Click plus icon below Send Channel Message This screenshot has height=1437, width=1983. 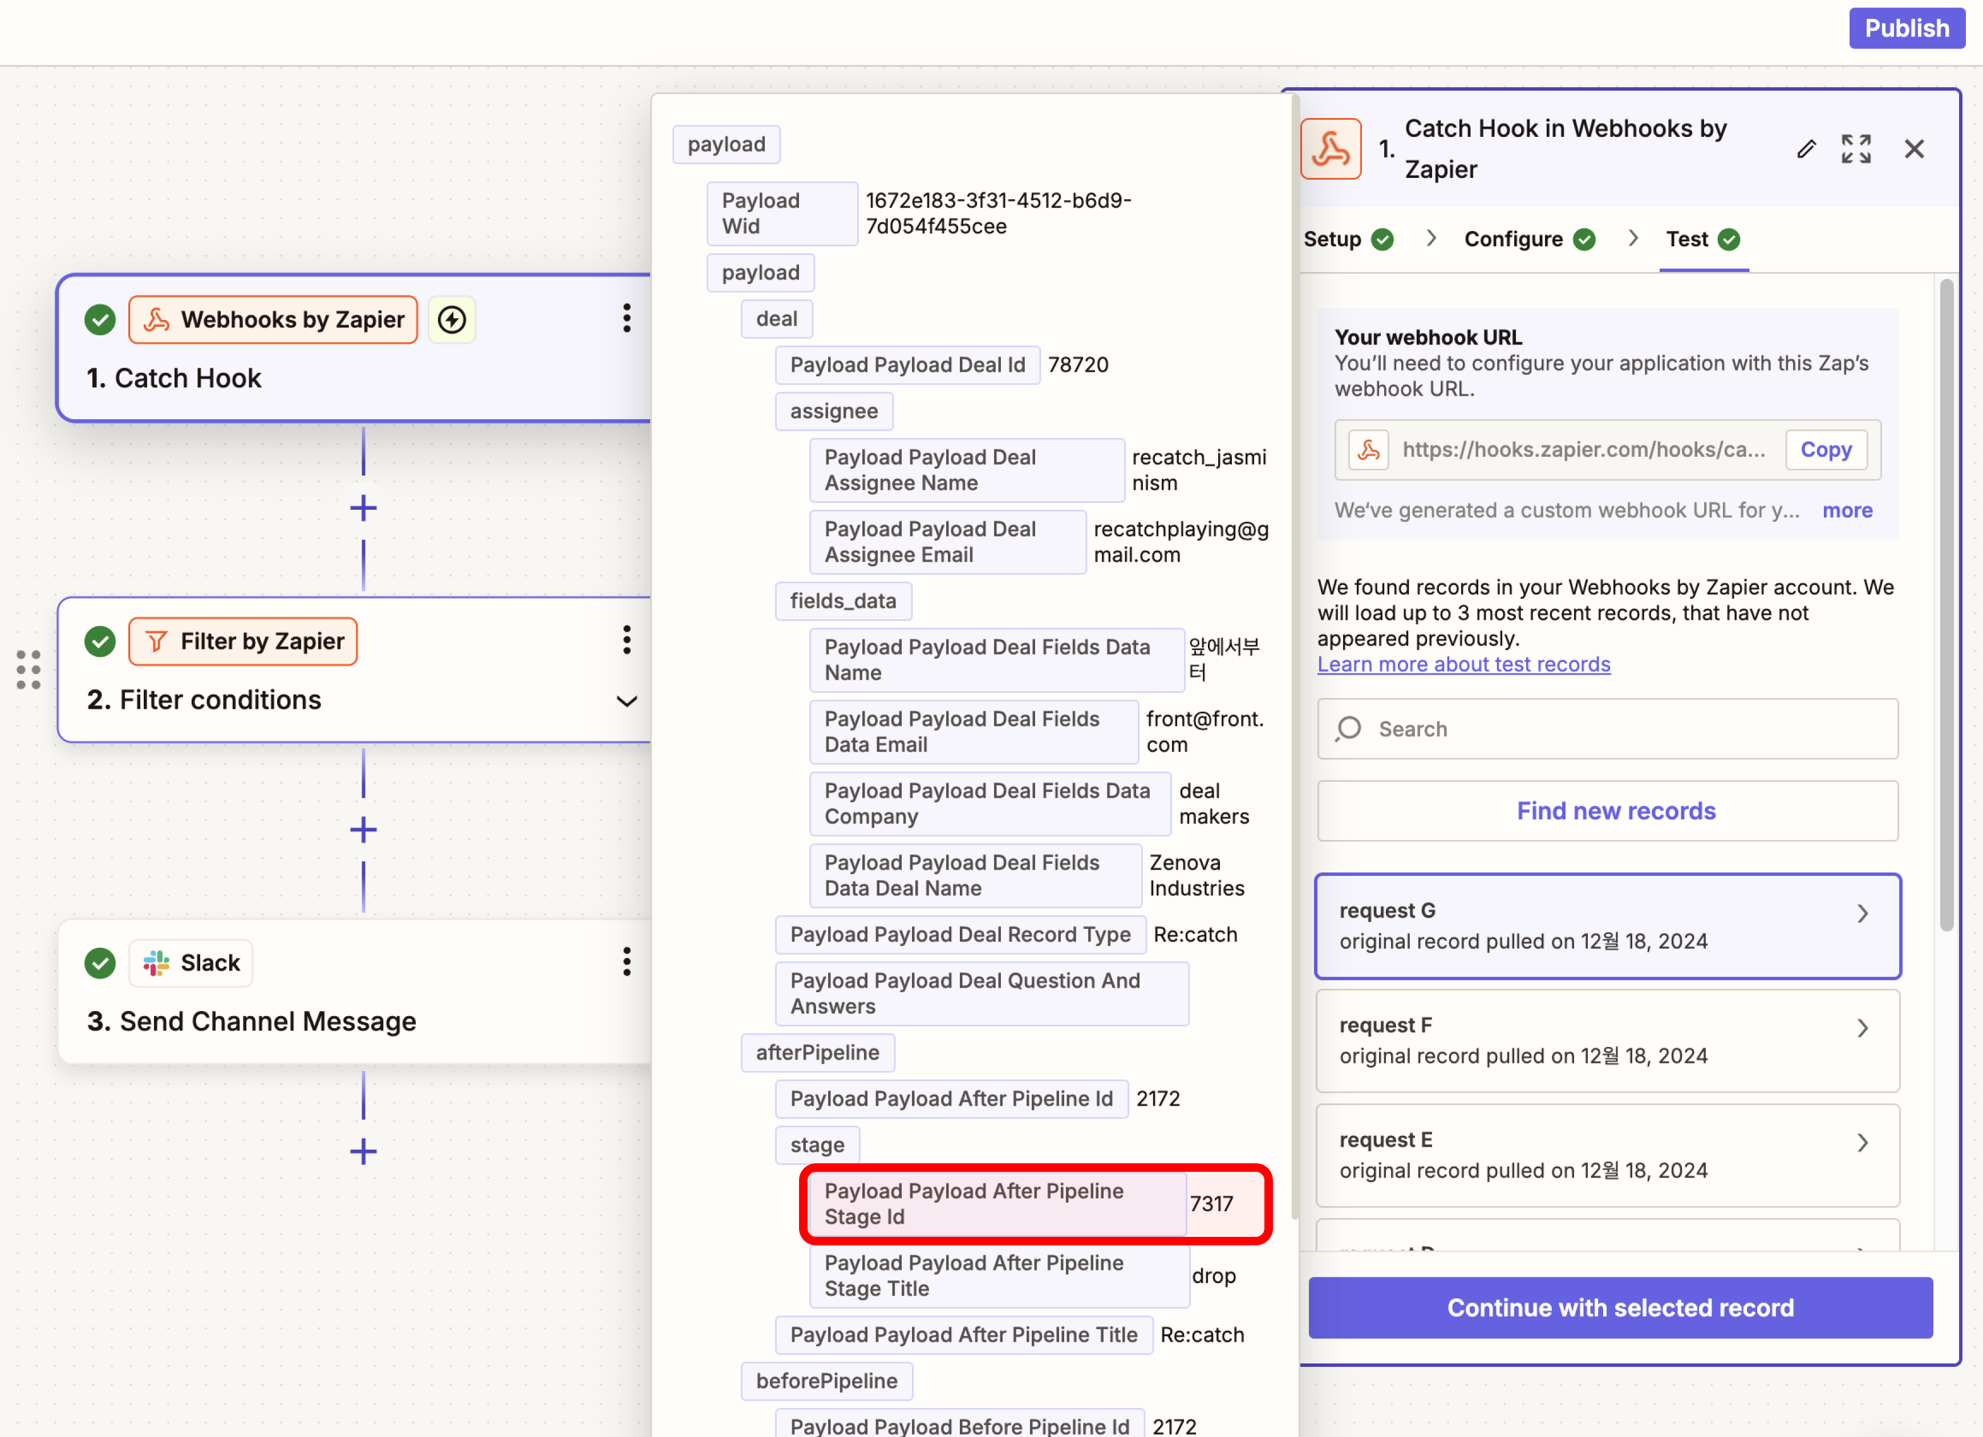point(363,1151)
